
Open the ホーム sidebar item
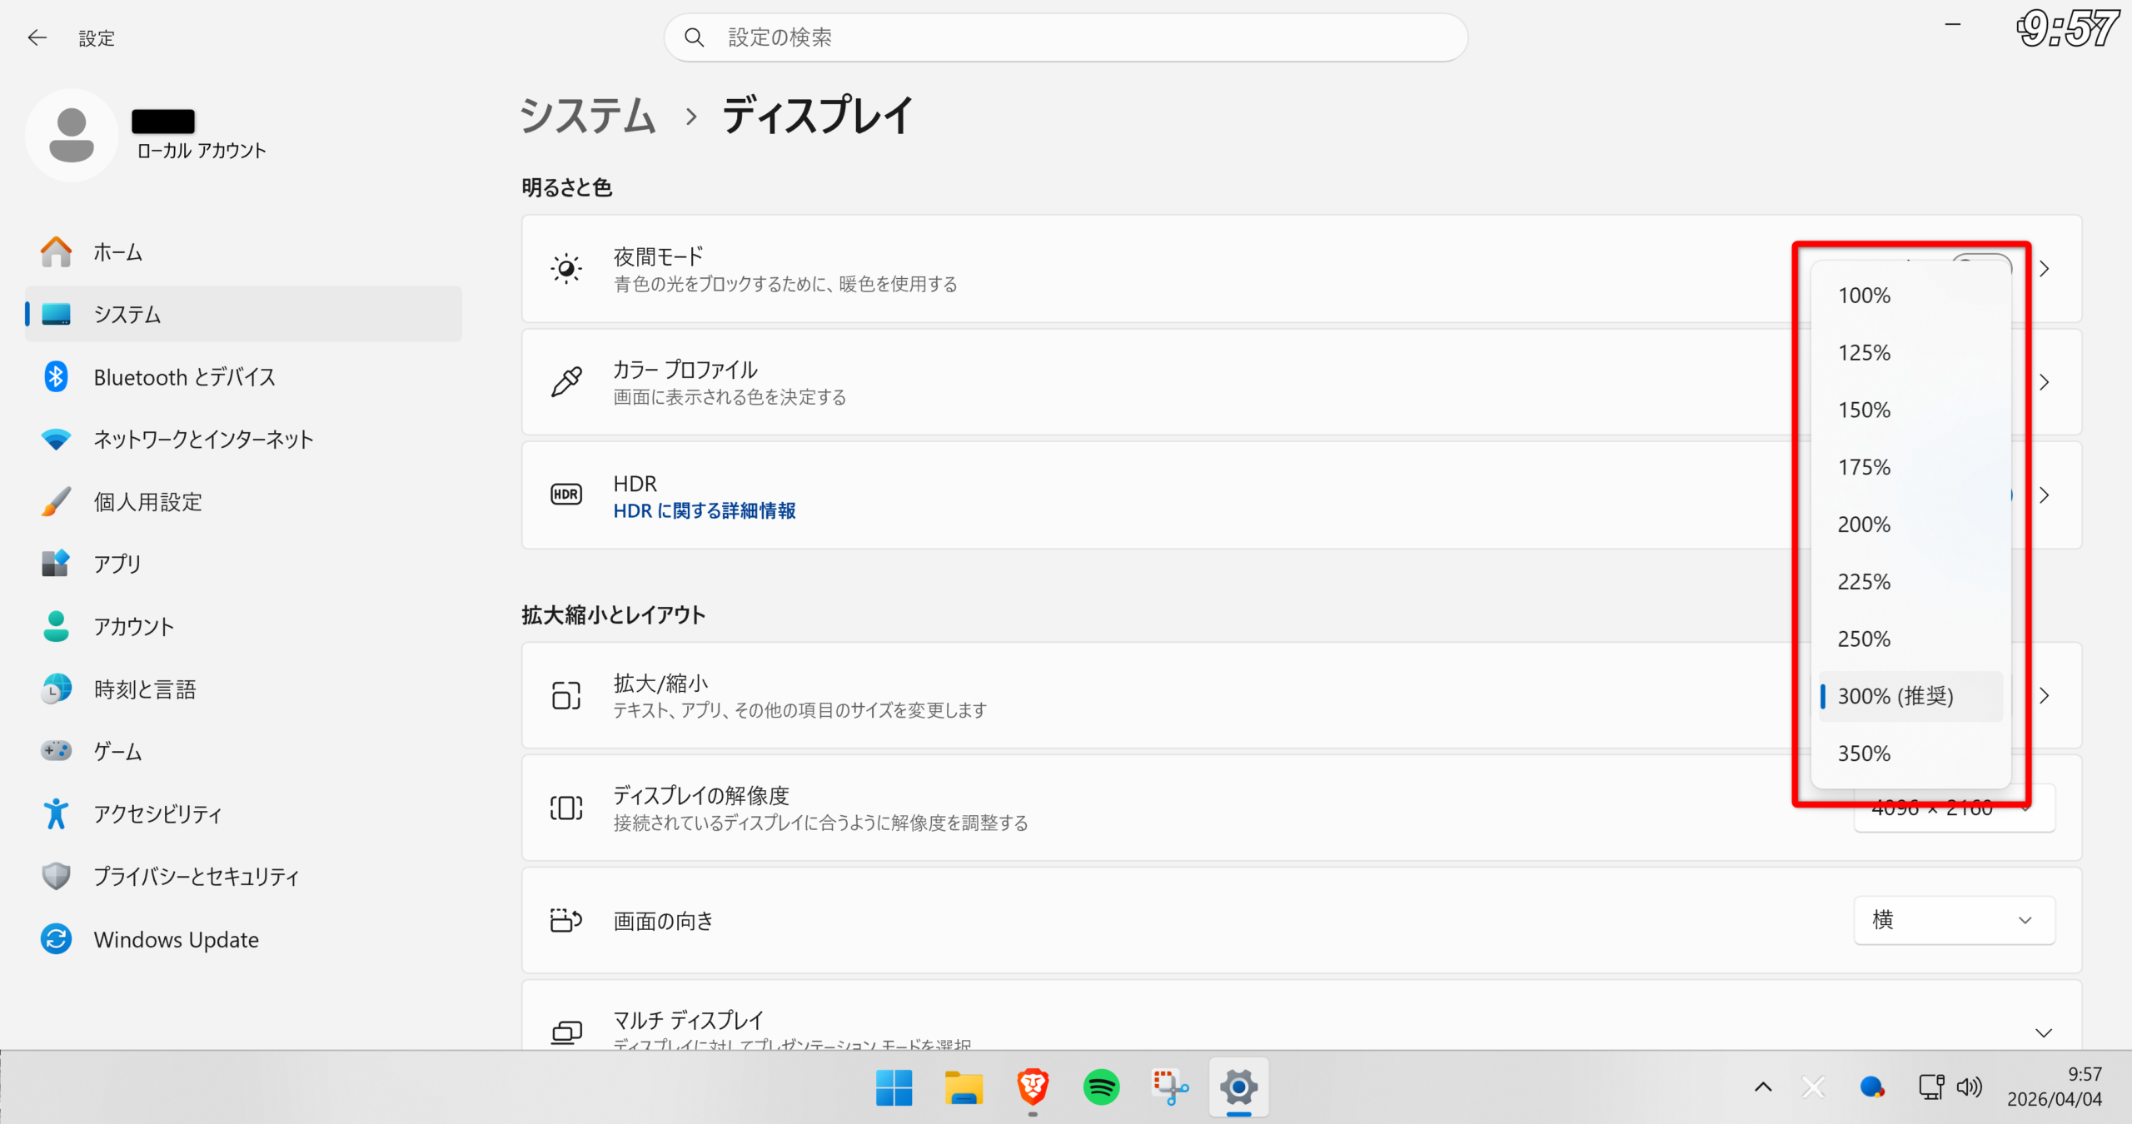click(x=117, y=252)
